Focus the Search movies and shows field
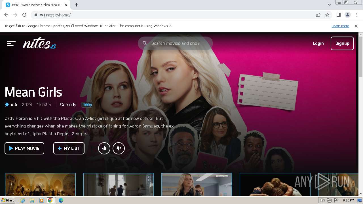This screenshot has width=363, height=204. click(175, 43)
